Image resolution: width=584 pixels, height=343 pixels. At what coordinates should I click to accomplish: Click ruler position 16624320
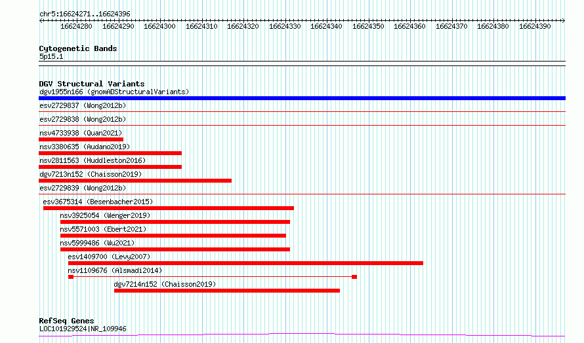(x=243, y=26)
